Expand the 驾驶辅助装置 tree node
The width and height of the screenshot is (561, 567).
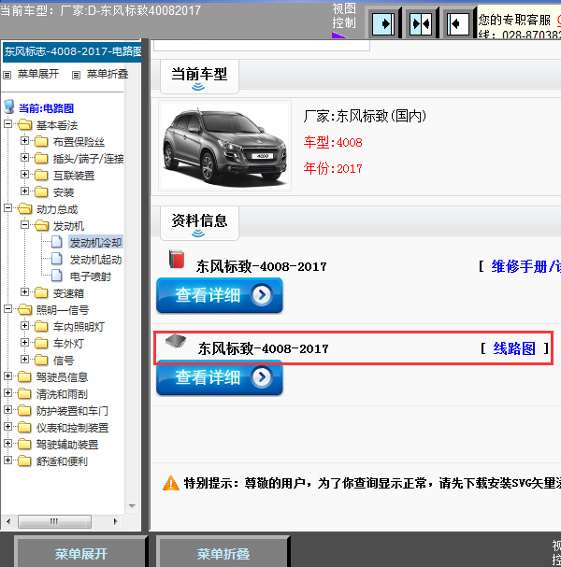point(7,443)
